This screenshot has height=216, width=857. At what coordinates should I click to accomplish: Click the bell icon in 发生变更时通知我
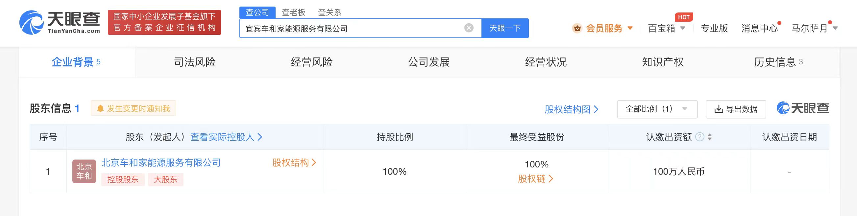point(100,109)
